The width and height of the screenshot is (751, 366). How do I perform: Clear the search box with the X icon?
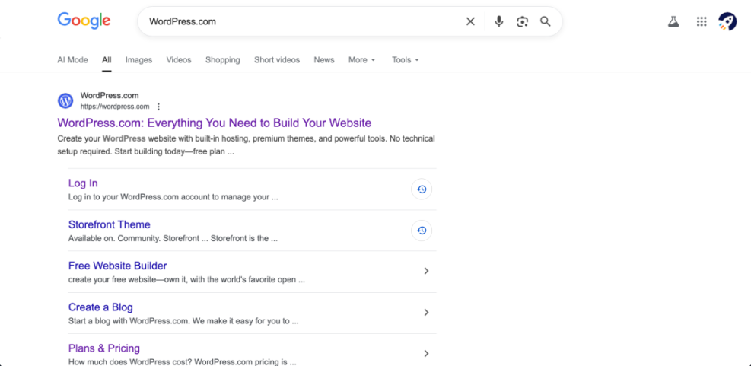pos(470,21)
